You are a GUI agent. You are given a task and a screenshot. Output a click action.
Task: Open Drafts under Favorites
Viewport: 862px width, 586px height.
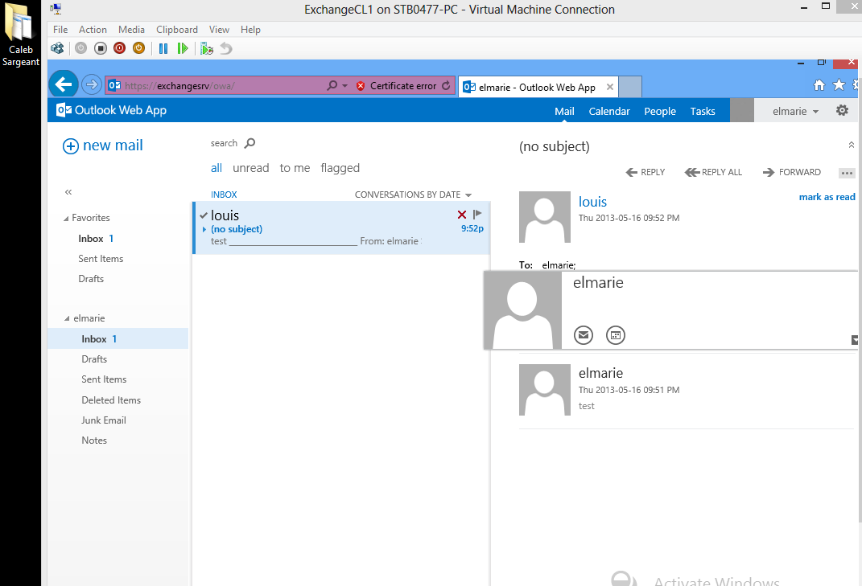pyautogui.click(x=91, y=278)
